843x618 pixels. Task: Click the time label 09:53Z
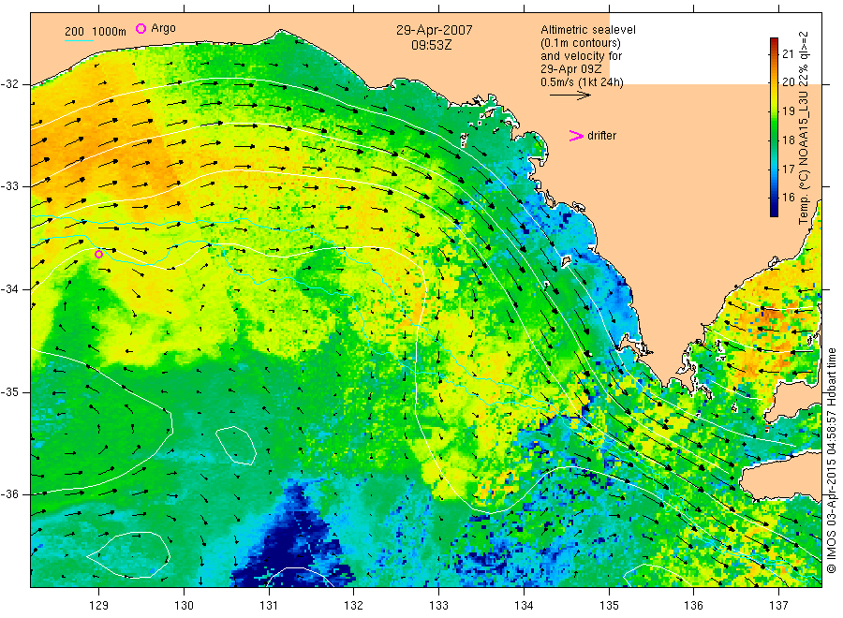click(432, 45)
